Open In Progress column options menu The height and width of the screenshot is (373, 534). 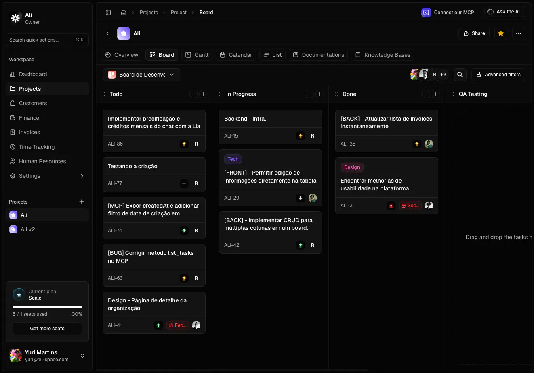tap(310, 94)
